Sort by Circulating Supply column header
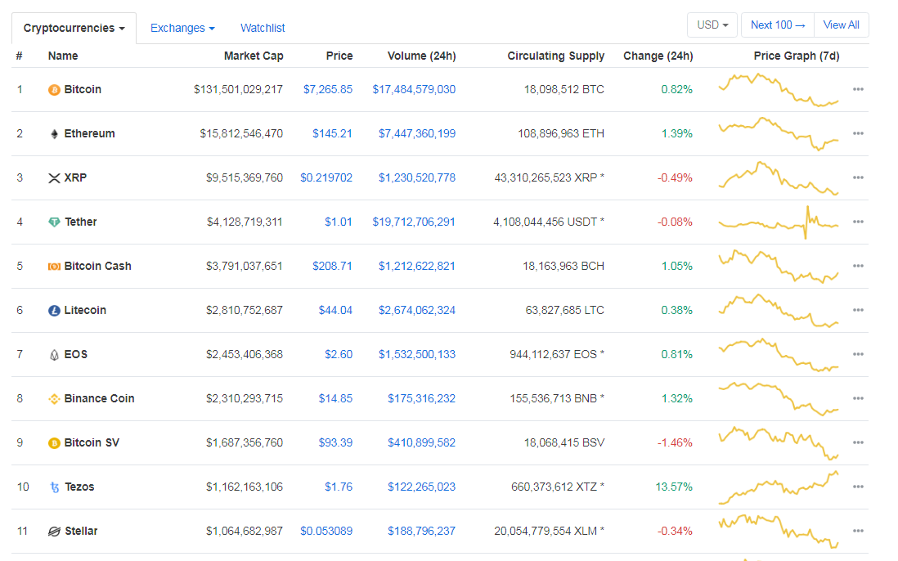The height and width of the screenshot is (561, 898). [555, 56]
